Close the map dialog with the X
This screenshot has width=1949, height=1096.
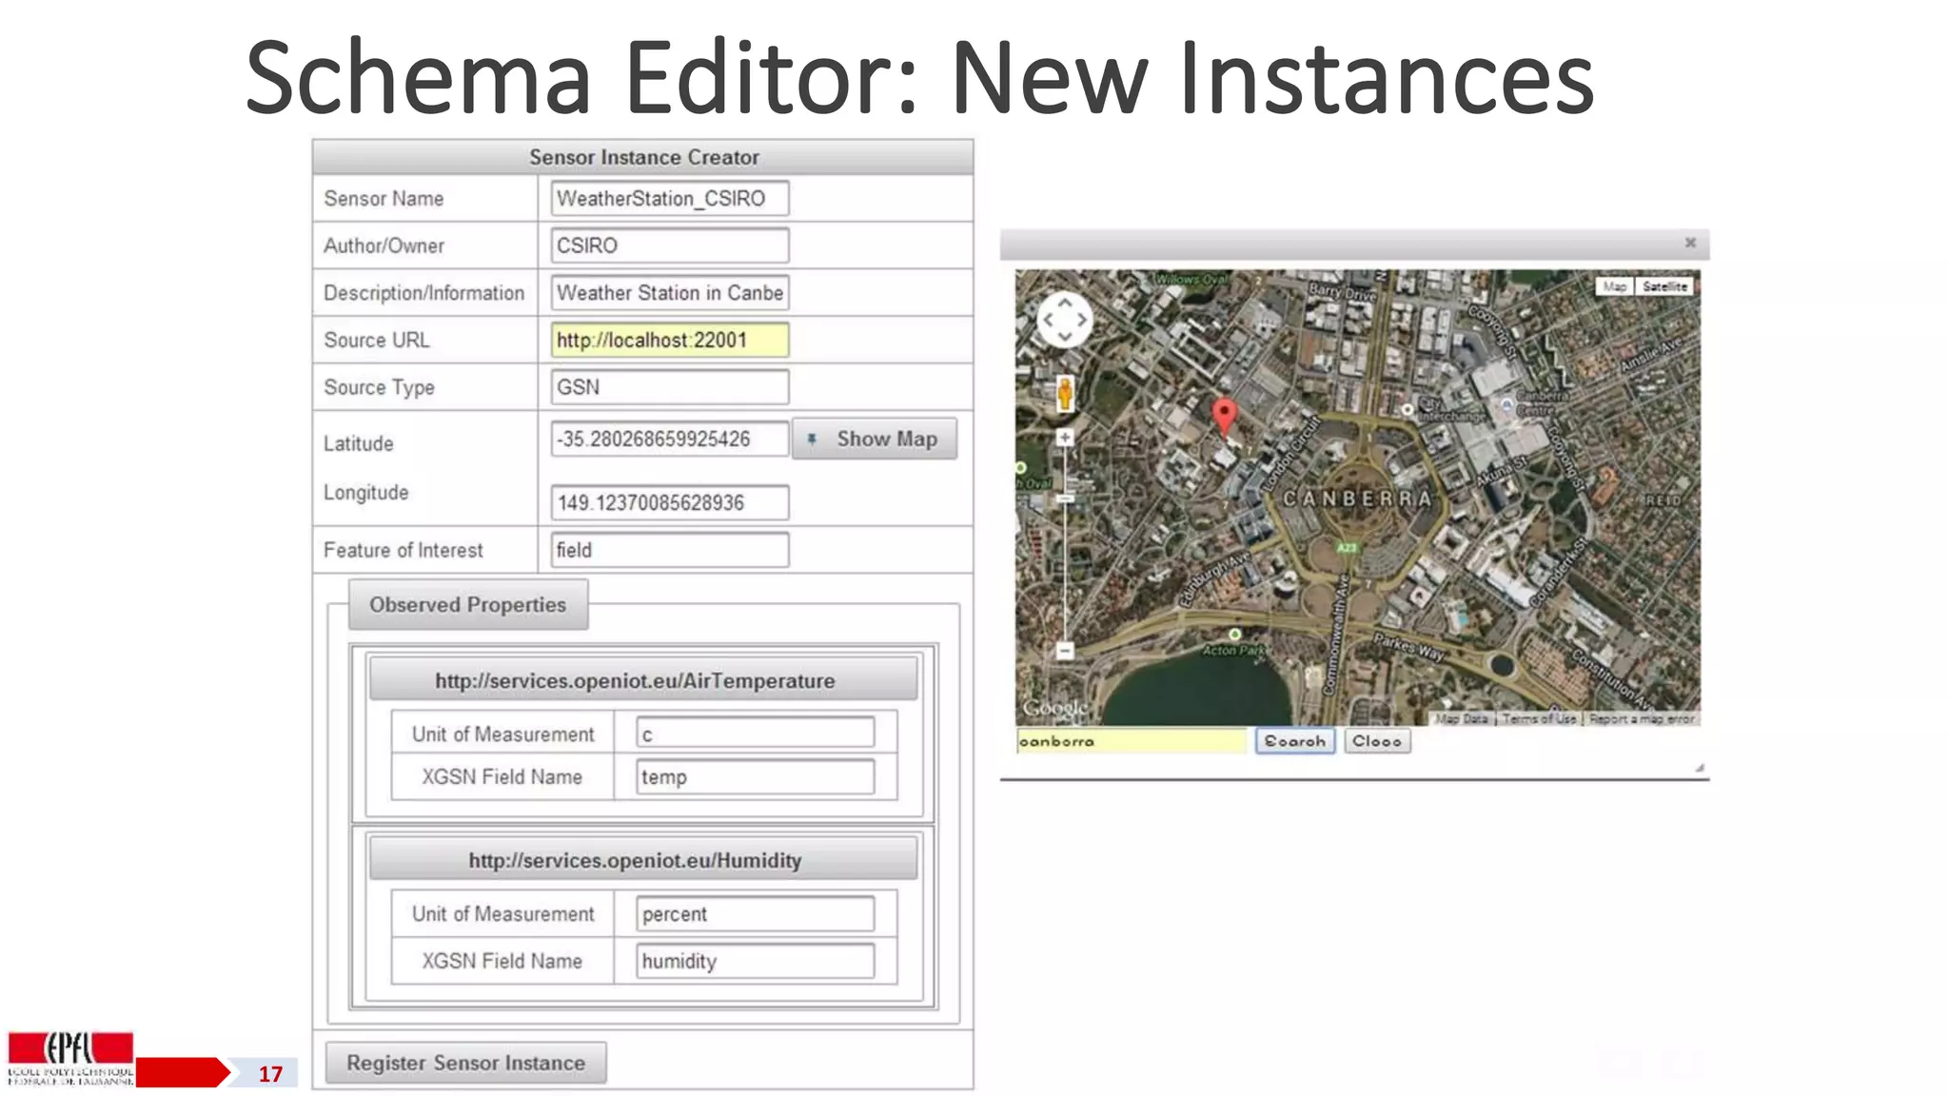[1690, 243]
